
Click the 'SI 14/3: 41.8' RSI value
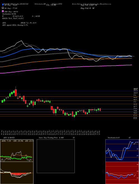click(17, 16)
